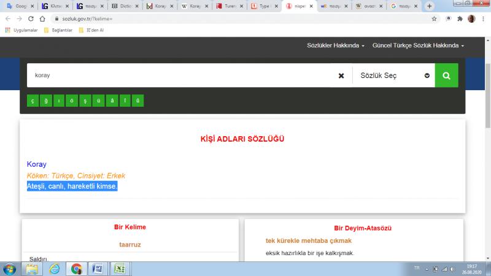Go back with browser back arrow
491x276 pixels.
click(x=8, y=19)
